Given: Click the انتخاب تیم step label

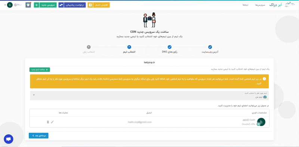Looking at the screenshot, I should point(129,52).
